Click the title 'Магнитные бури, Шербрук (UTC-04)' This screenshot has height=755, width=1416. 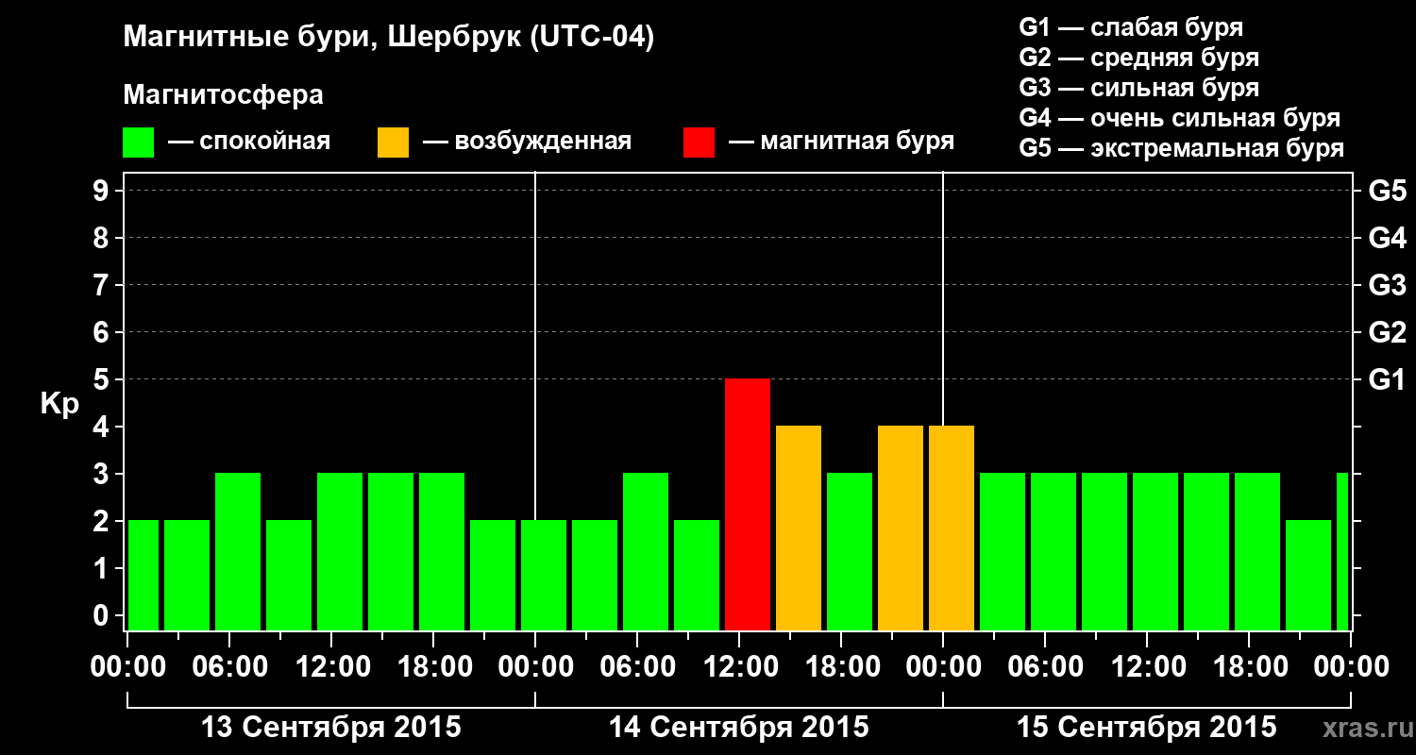389,38
